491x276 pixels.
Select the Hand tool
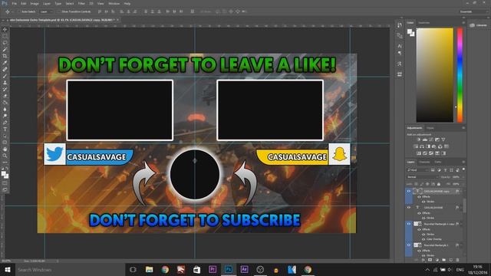(x=5, y=149)
